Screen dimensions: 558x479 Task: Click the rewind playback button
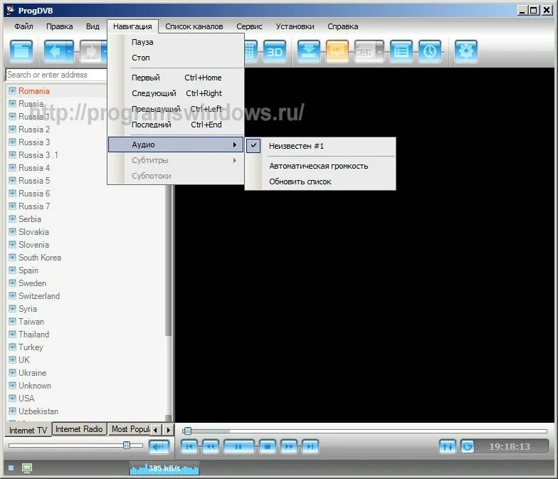pyautogui.click(x=211, y=446)
